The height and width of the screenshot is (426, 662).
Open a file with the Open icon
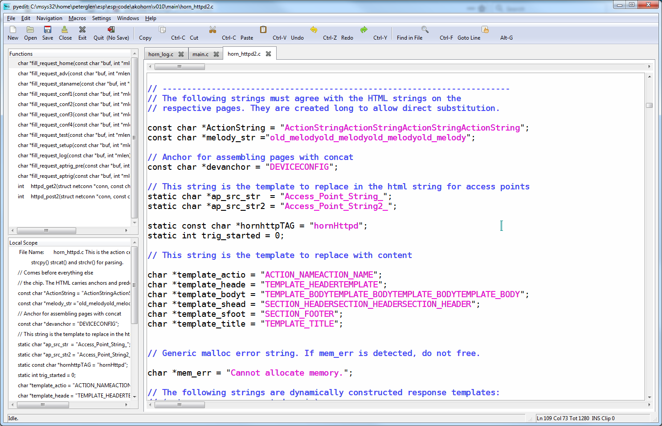point(30,30)
